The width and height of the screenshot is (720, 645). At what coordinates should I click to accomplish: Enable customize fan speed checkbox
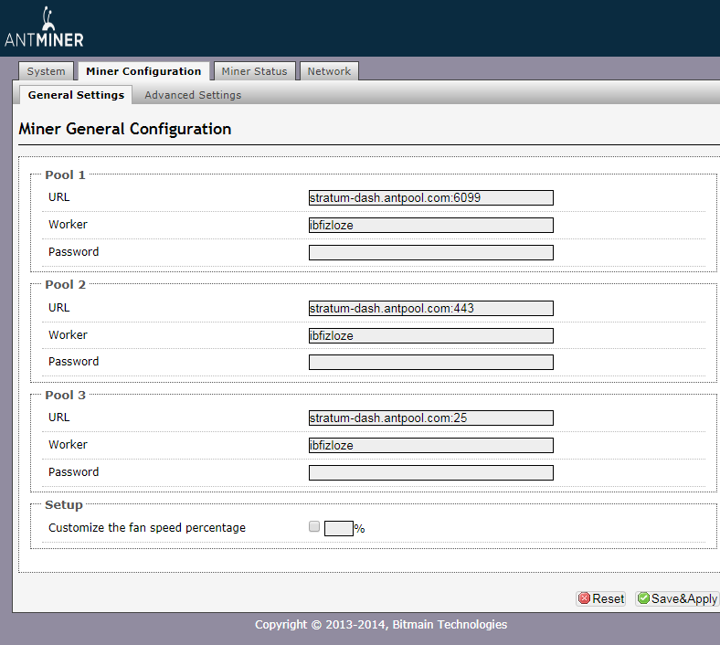(314, 526)
